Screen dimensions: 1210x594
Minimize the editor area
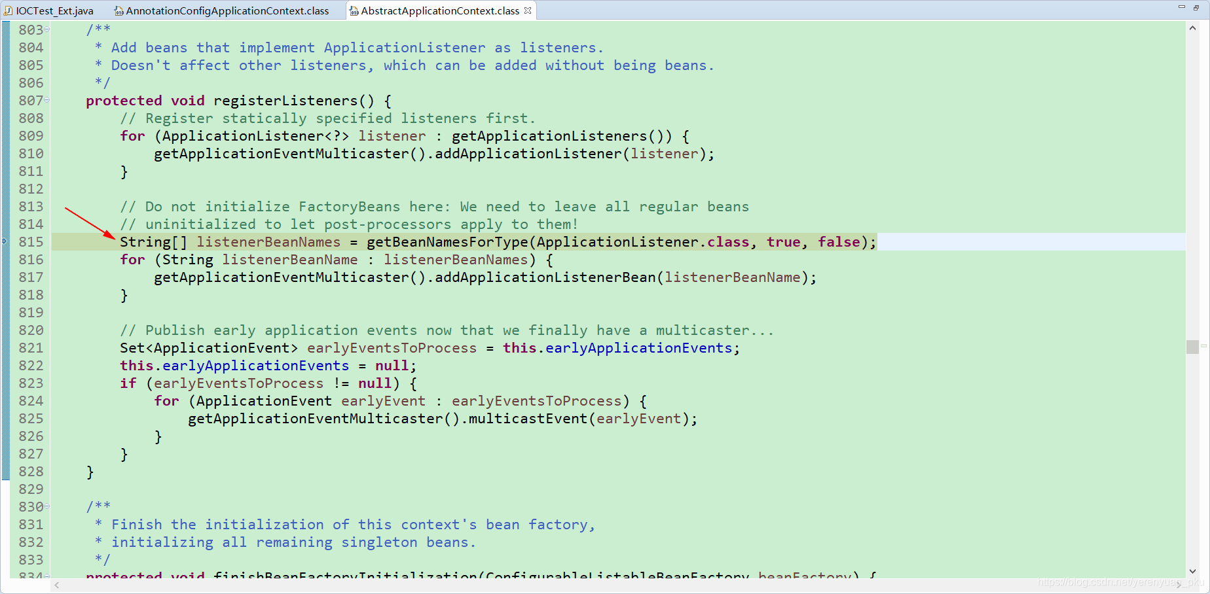1182,7
